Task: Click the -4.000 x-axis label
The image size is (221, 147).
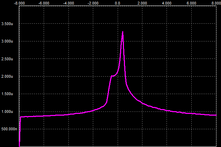Action: click(68, 3)
